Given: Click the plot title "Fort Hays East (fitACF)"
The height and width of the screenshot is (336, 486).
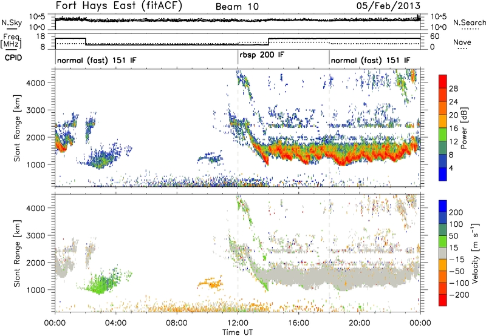Looking at the screenshot, I should [x=118, y=6].
